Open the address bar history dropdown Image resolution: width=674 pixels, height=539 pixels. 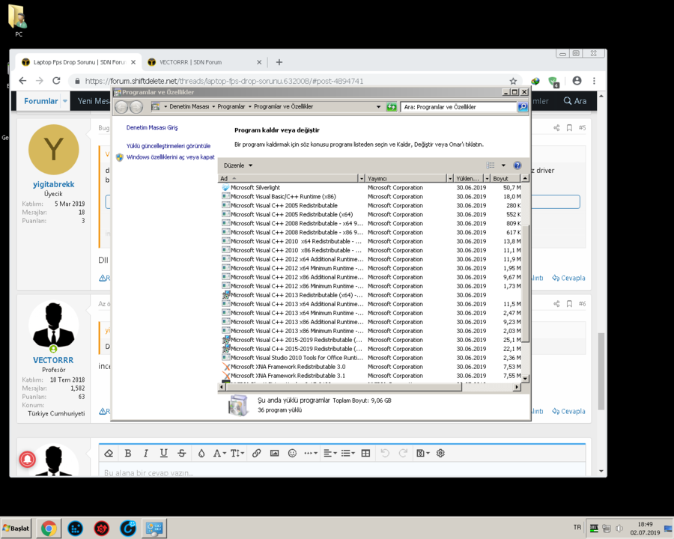coord(378,107)
